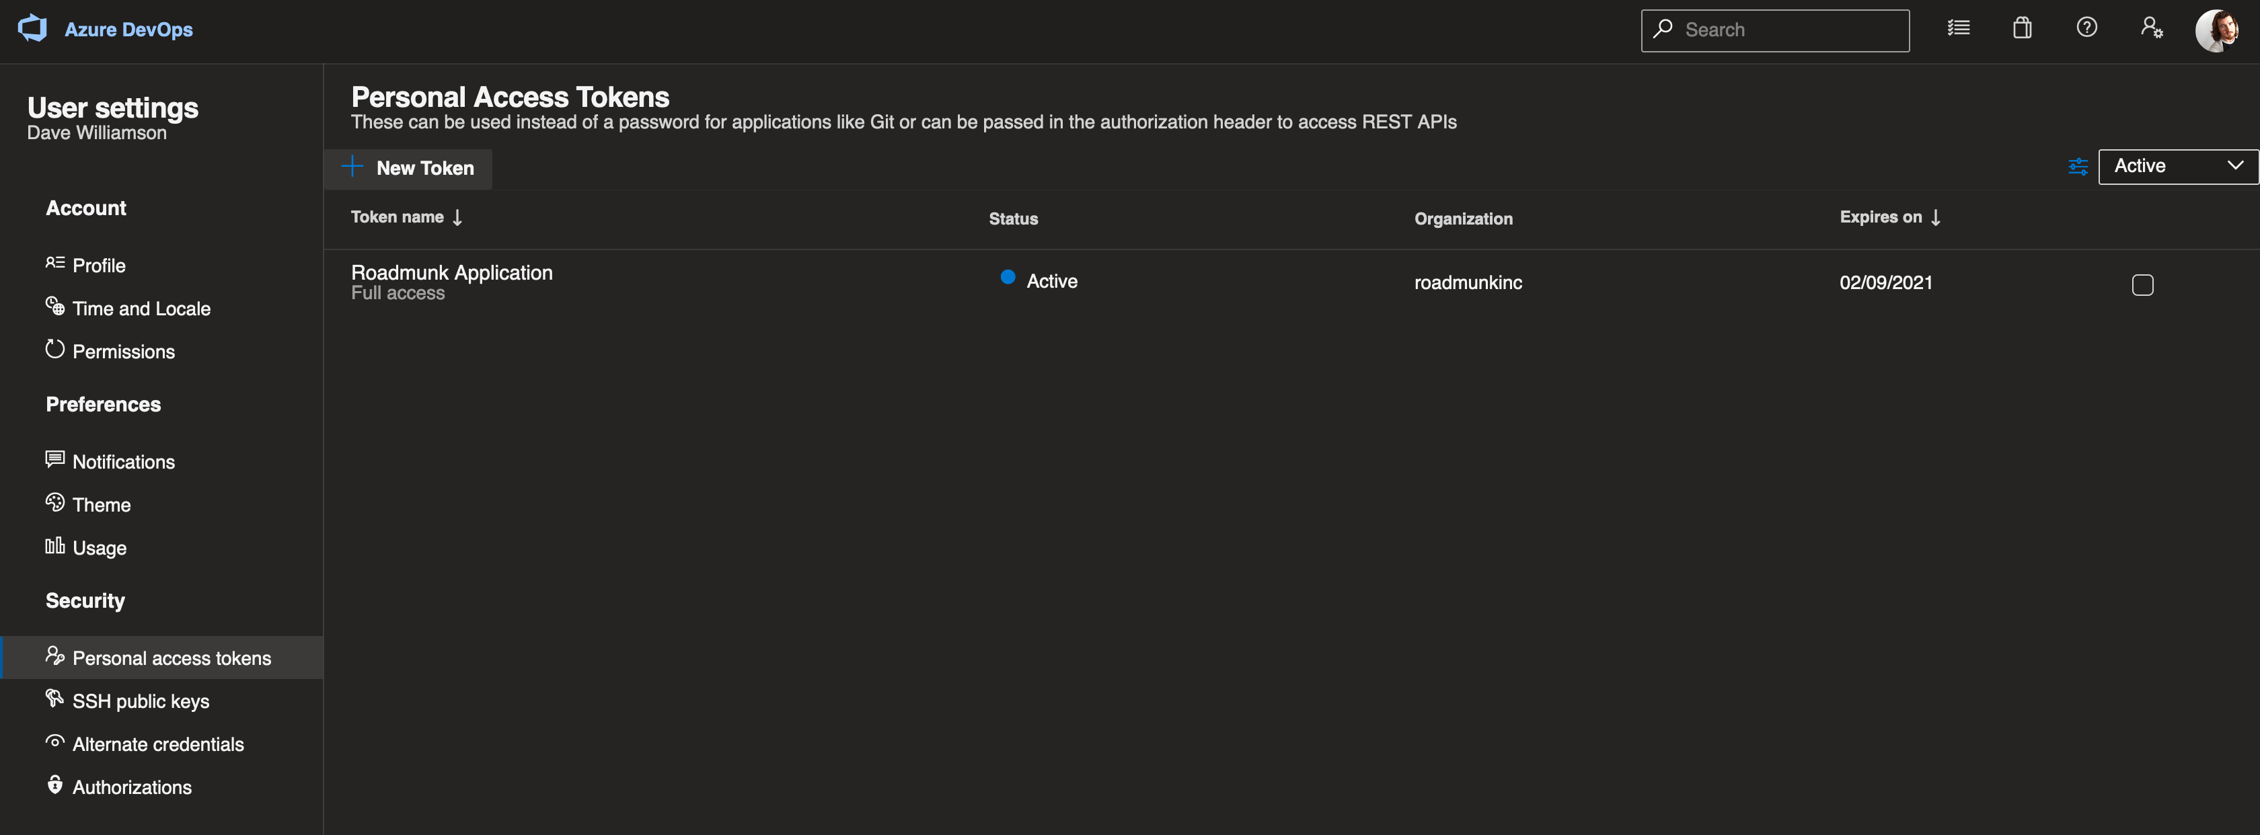Click the help question mark icon
Screen dimensions: 2260x835
2086,28
